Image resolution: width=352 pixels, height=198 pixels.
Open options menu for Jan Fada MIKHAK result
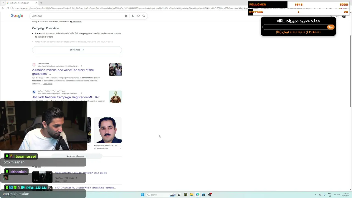81,94
